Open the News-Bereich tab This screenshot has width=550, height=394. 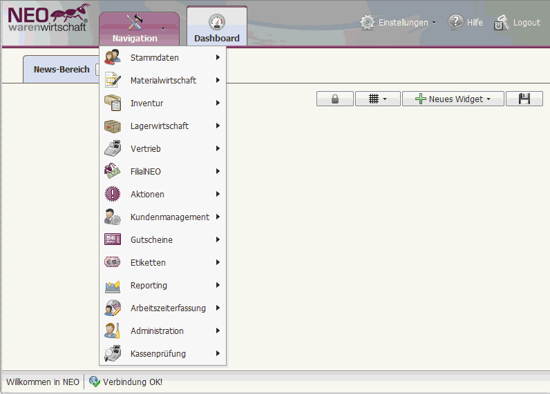tap(61, 69)
